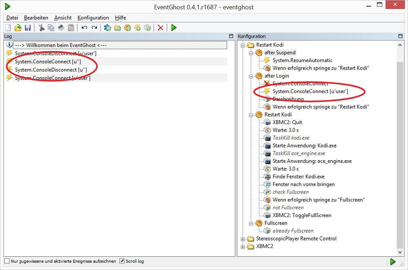
Task: Expand the XBMC2 folder
Action: click(x=243, y=247)
